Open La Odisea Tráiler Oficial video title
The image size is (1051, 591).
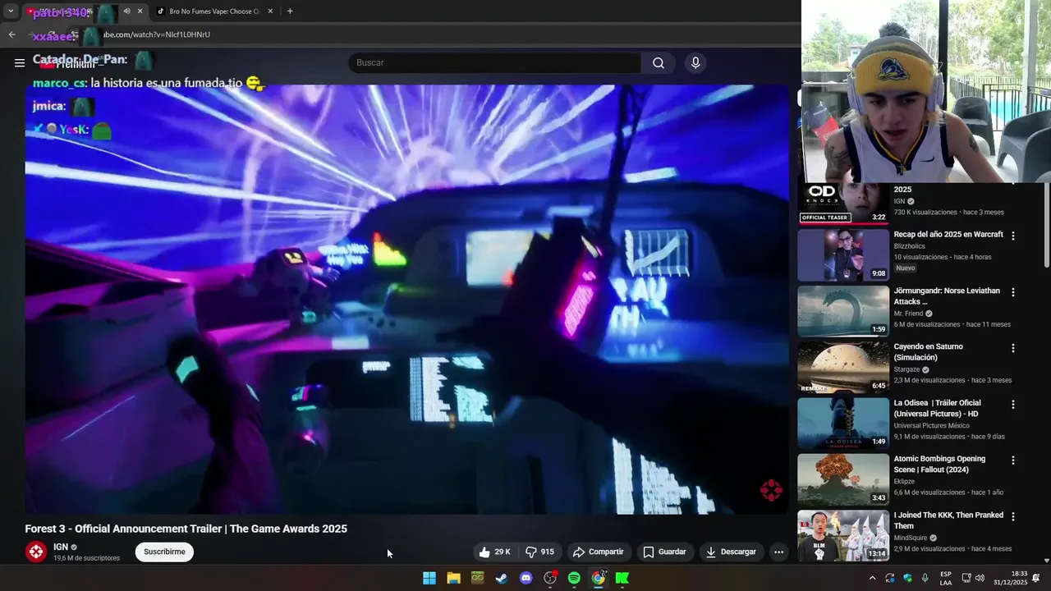click(x=937, y=409)
